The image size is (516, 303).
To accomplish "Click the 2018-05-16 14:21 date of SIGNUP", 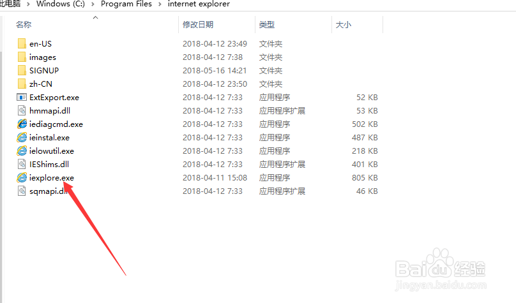I will click(x=215, y=70).
